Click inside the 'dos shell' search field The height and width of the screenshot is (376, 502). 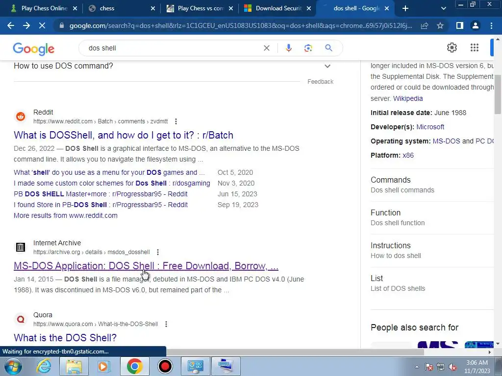pyautogui.click(x=173, y=48)
